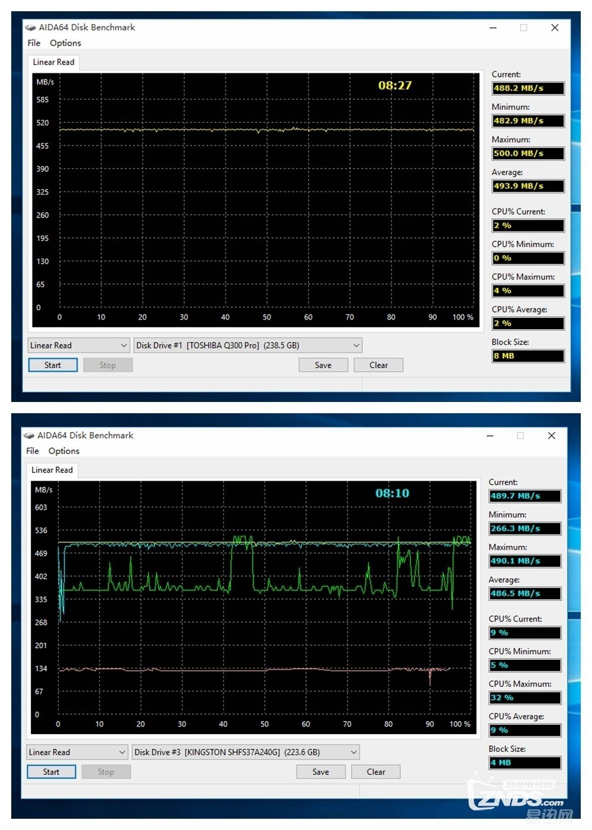The image size is (592, 830).
Task: Click Minimum value 266.3 MB/s
Action: pos(525,529)
